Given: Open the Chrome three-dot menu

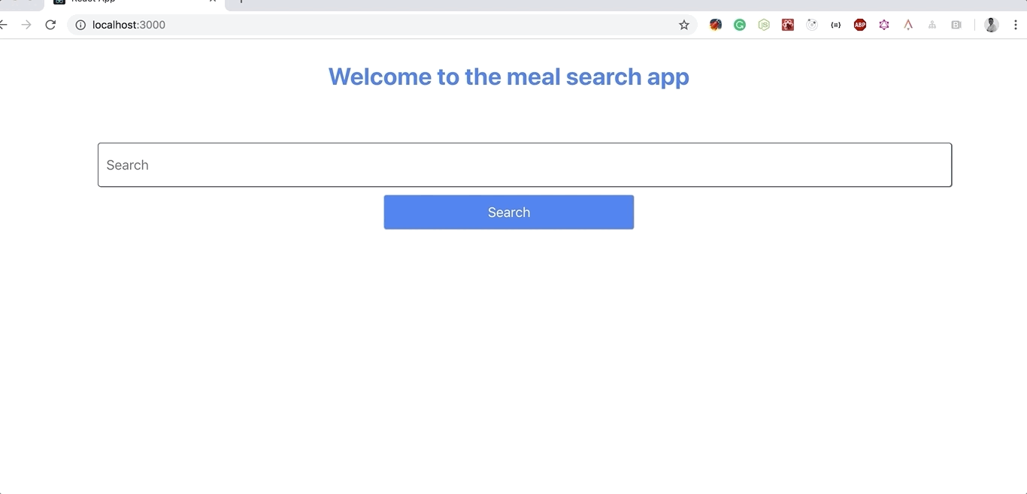Looking at the screenshot, I should 1016,25.
